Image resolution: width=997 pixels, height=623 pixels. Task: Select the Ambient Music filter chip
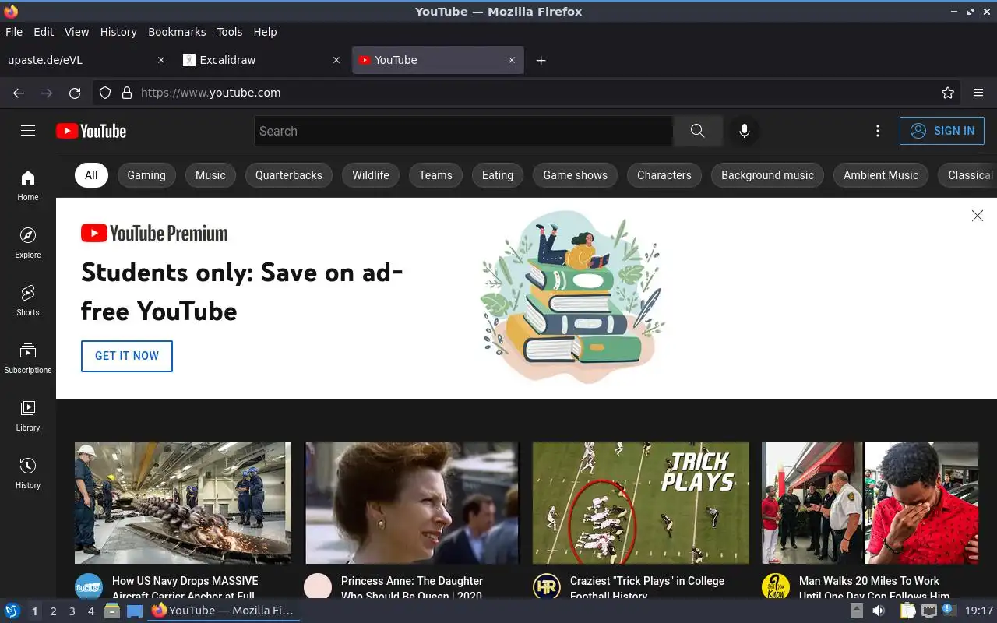[x=881, y=175]
